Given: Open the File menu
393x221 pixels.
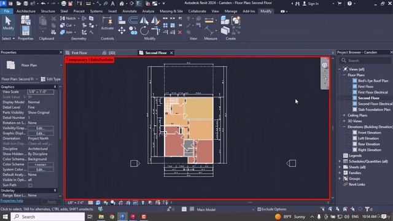Looking at the screenshot, I should coord(7,11).
